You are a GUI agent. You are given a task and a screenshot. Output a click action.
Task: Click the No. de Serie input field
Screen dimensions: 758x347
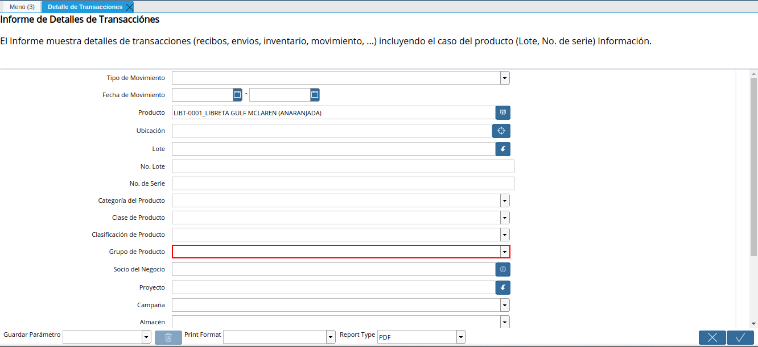(343, 183)
